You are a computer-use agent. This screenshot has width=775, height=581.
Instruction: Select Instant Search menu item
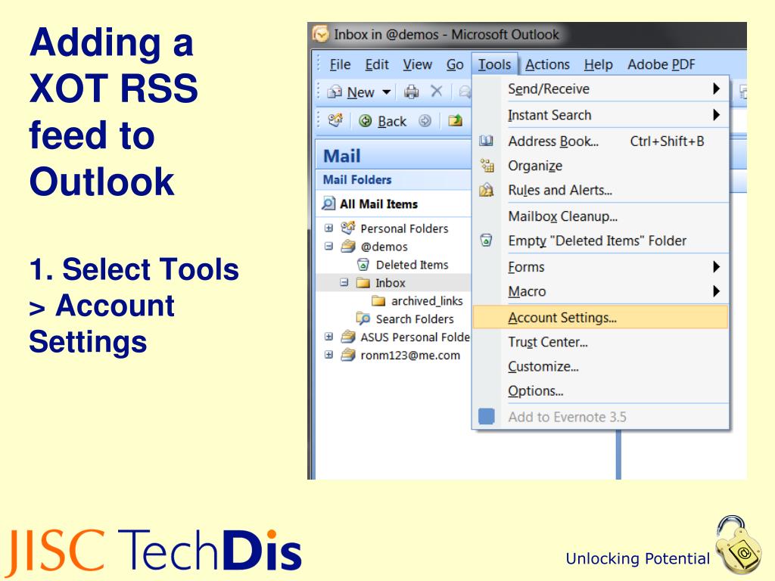pyautogui.click(x=600, y=115)
